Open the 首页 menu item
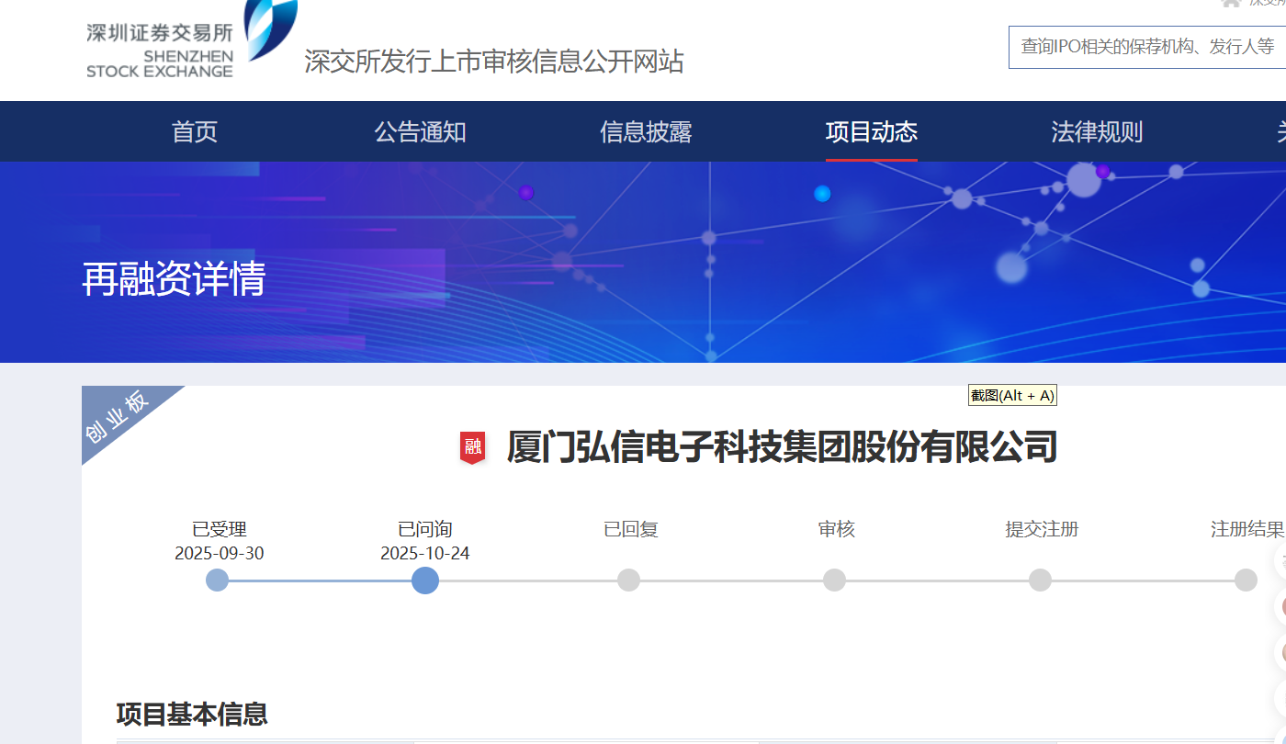Viewport: 1286px width, 744px height. [195, 131]
